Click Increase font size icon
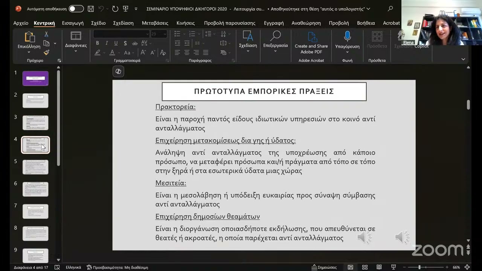Image resolution: width=482 pixels, height=271 pixels. pos(143,53)
